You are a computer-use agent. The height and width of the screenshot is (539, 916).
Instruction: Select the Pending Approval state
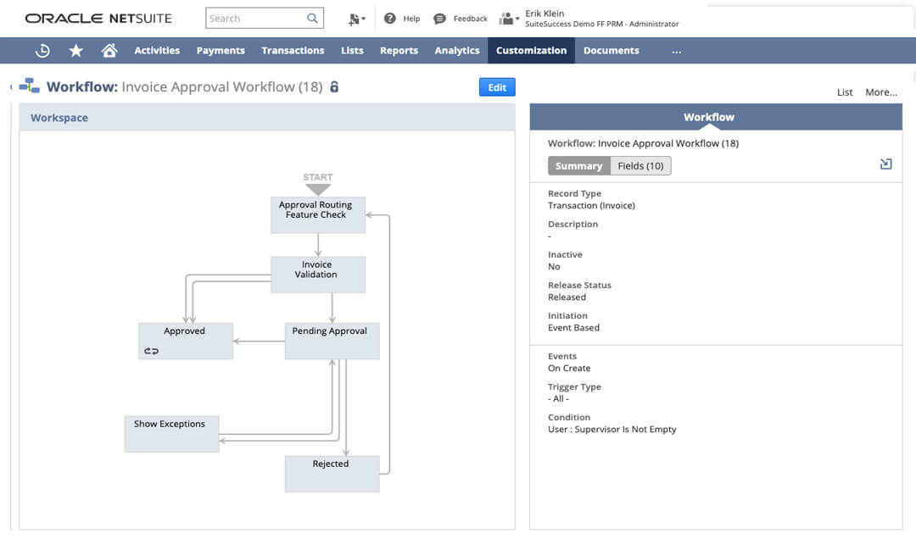click(332, 341)
